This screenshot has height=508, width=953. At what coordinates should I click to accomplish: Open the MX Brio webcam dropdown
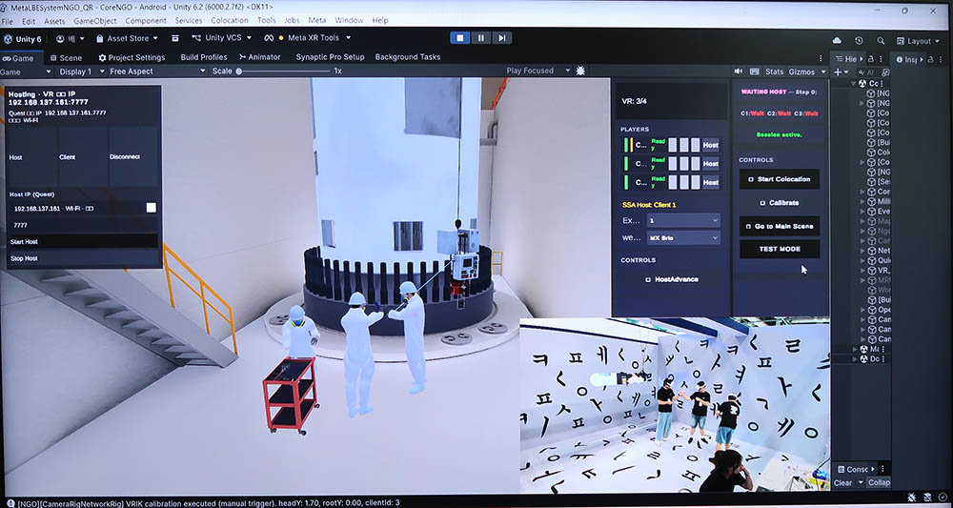[683, 238]
